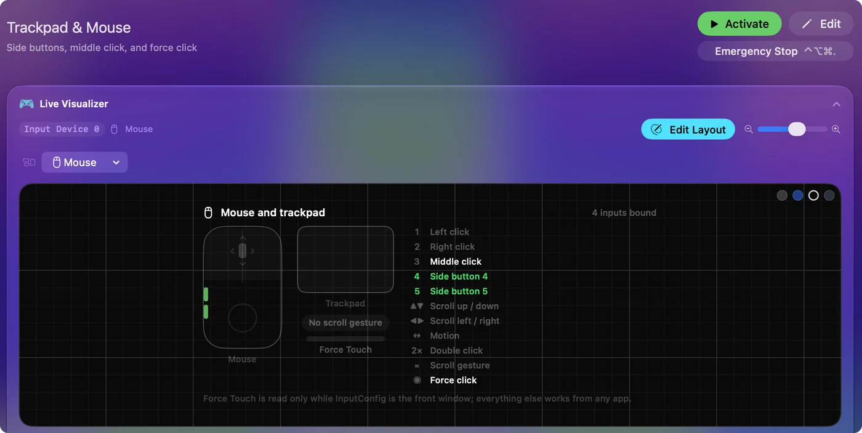Click the Activate button
The height and width of the screenshot is (433, 862).
[x=739, y=24]
